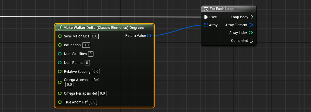Click the Inclination input pin
Image resolution: width=311 pixels, height=112 pixels.
coord(60,45)
